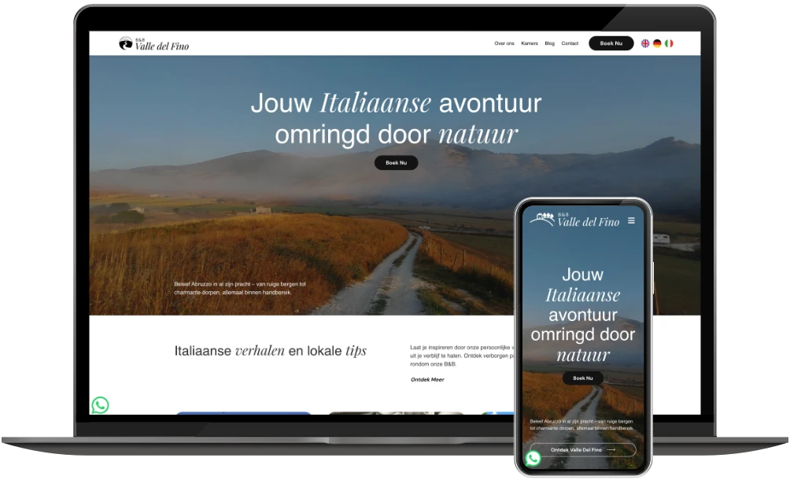Image resolution: width=790 pixels, height=480 pixels.
Task: Tap Boek Nu on the mobile screen
Action: [x=582, y=378]
